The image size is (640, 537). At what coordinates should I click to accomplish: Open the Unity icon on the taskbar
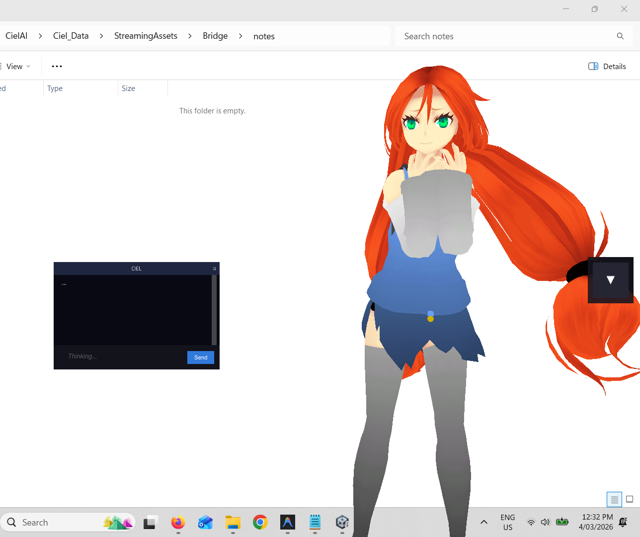pyautogui.click(x=342, y=523)
